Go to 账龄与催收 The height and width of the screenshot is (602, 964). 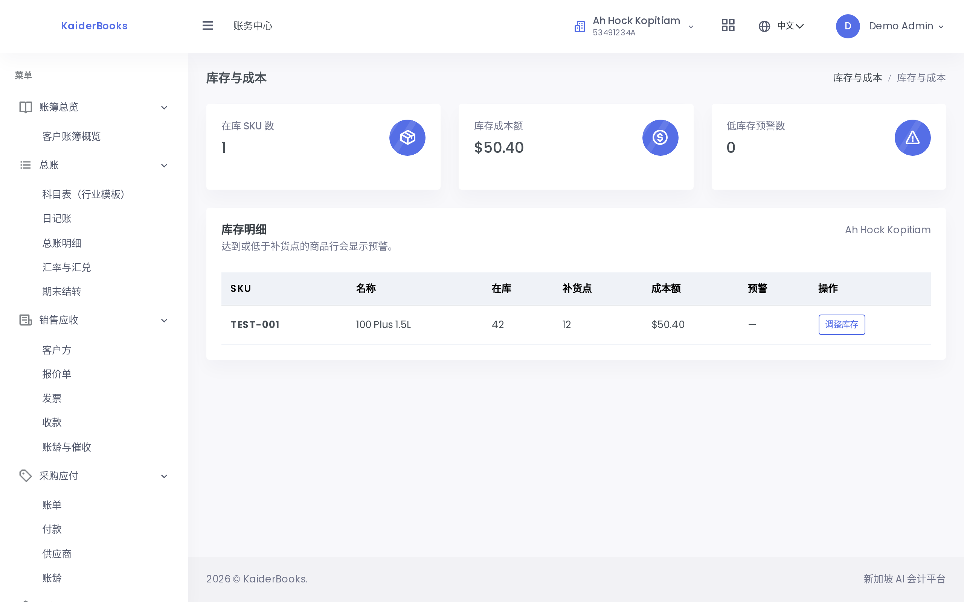click(x=67, y=447)
